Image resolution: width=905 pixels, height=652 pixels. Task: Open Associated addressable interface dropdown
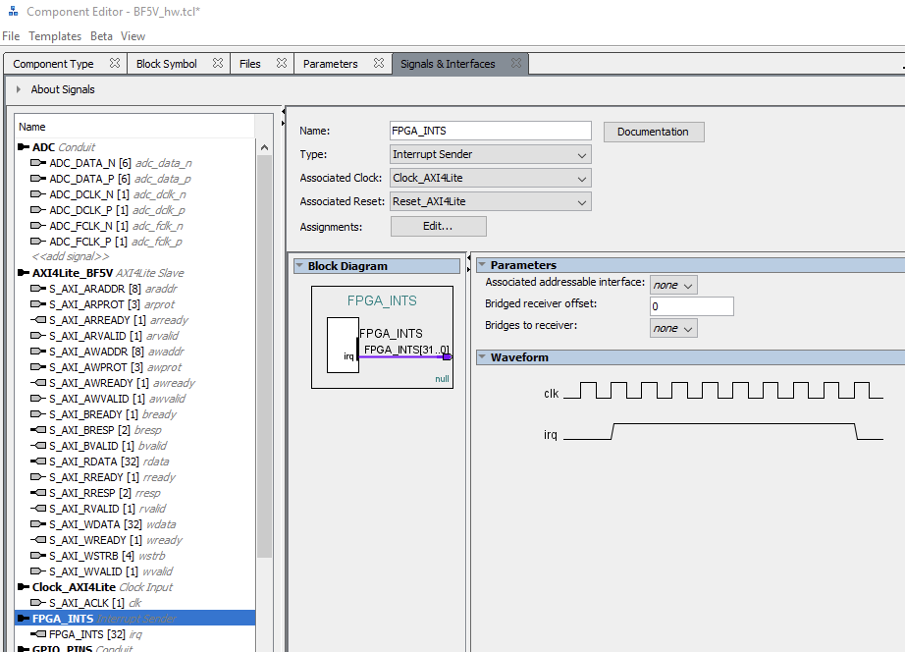(x=673, y=285)
